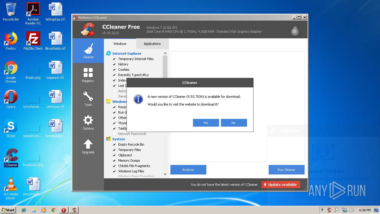Click Internet Explorer icon in taskbar
Image resolution: width=380 pixels, height=214 pixels.
tap(24, 210)
